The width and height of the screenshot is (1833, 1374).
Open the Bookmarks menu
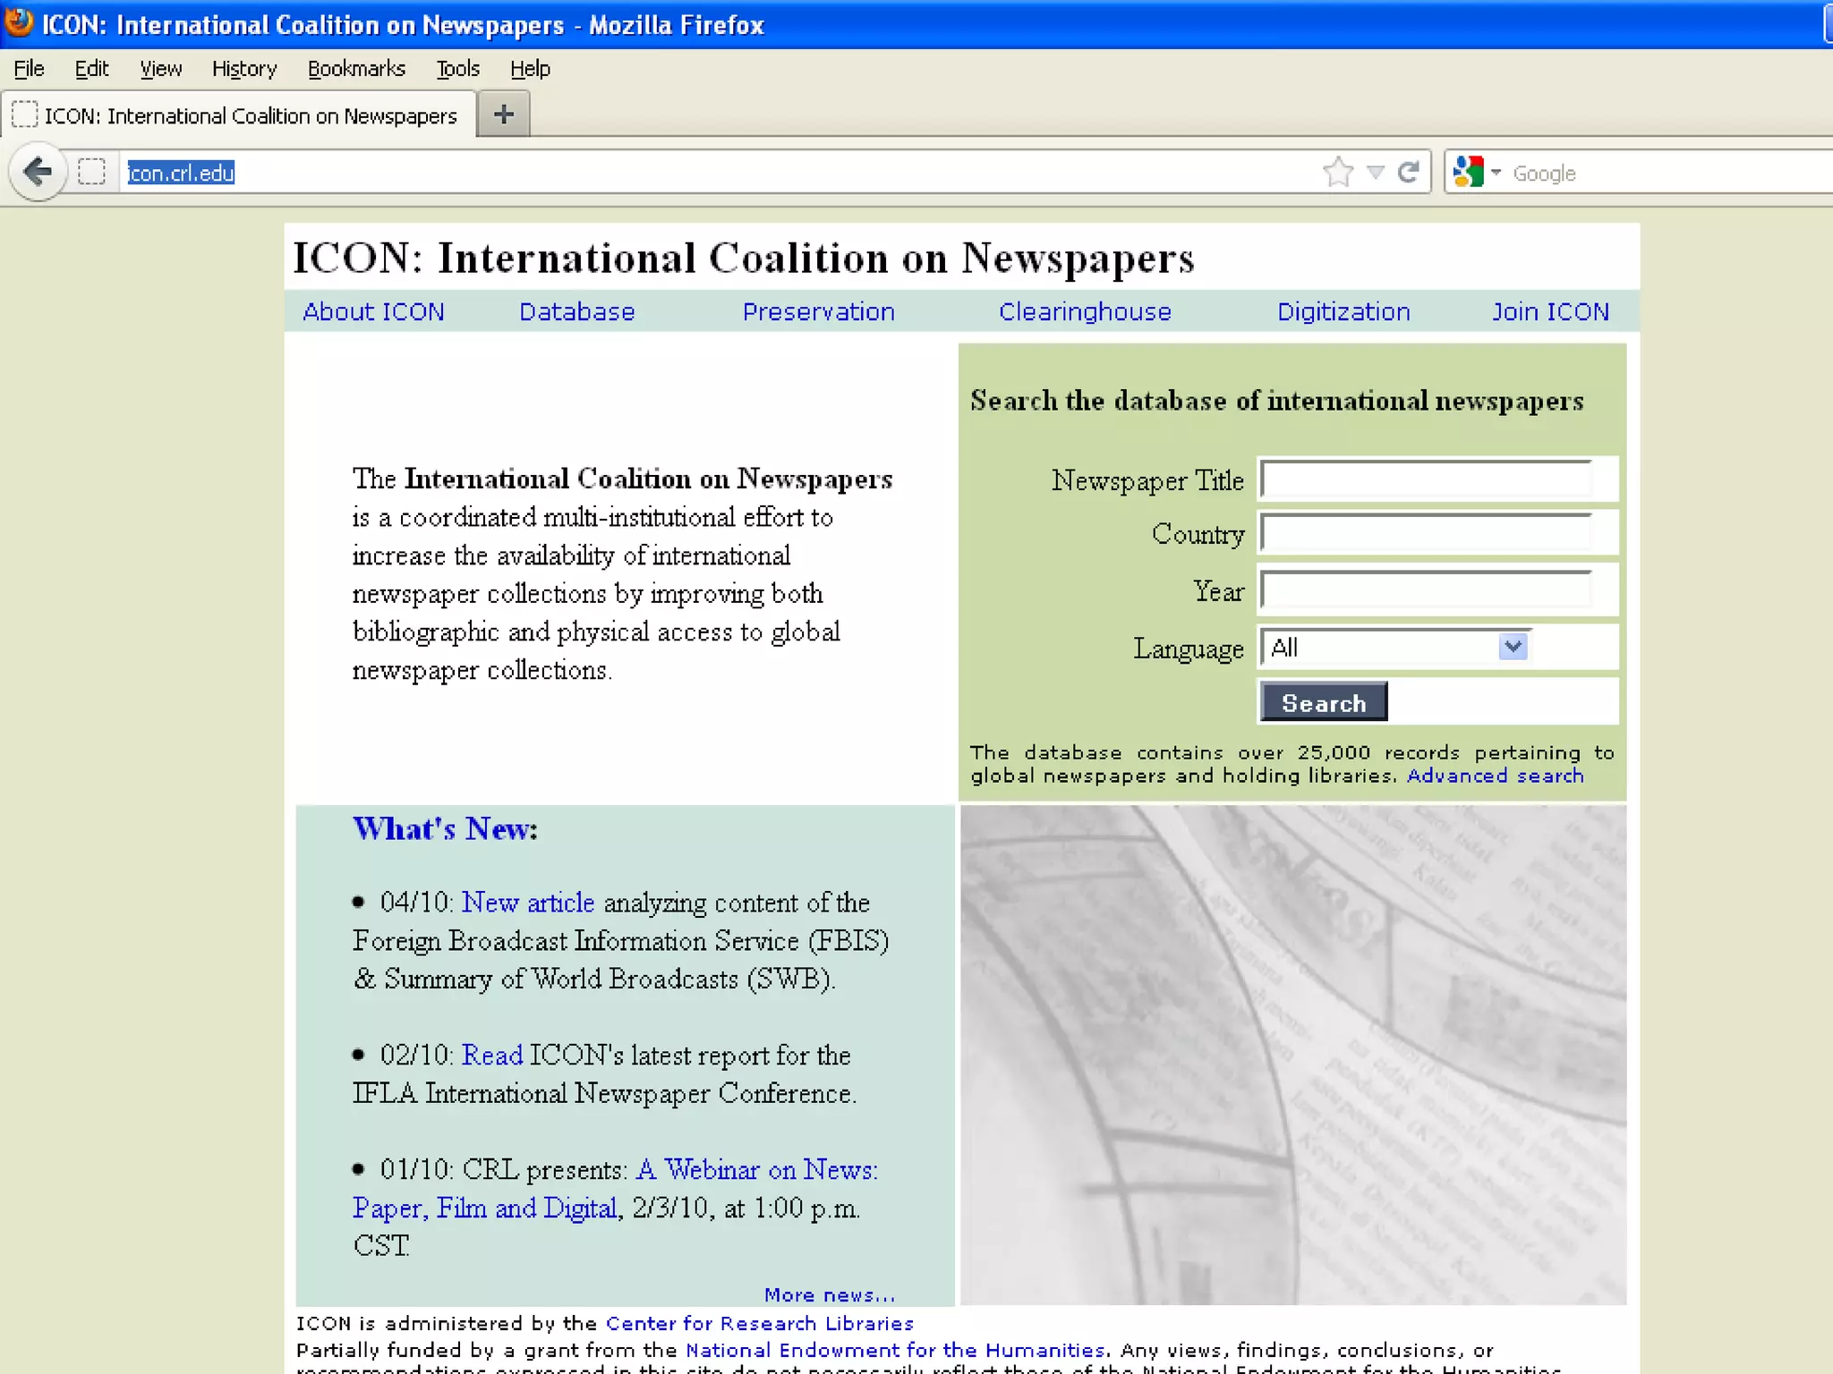[355, 69]
